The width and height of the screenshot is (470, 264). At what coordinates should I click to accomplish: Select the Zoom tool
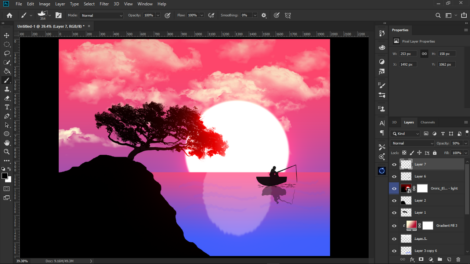point(7,152)
